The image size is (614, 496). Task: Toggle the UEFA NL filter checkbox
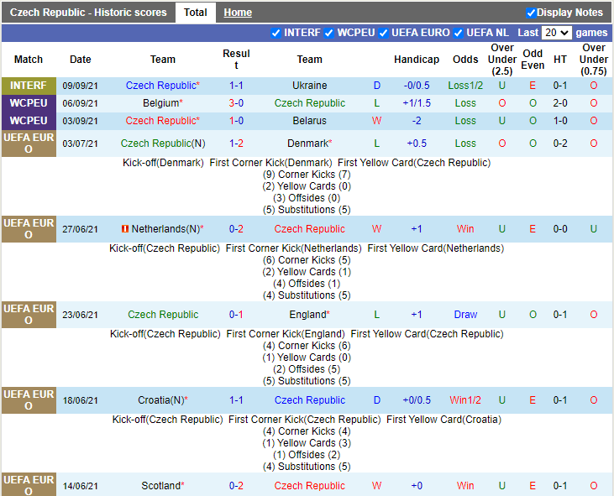click(x=459, y=33)
